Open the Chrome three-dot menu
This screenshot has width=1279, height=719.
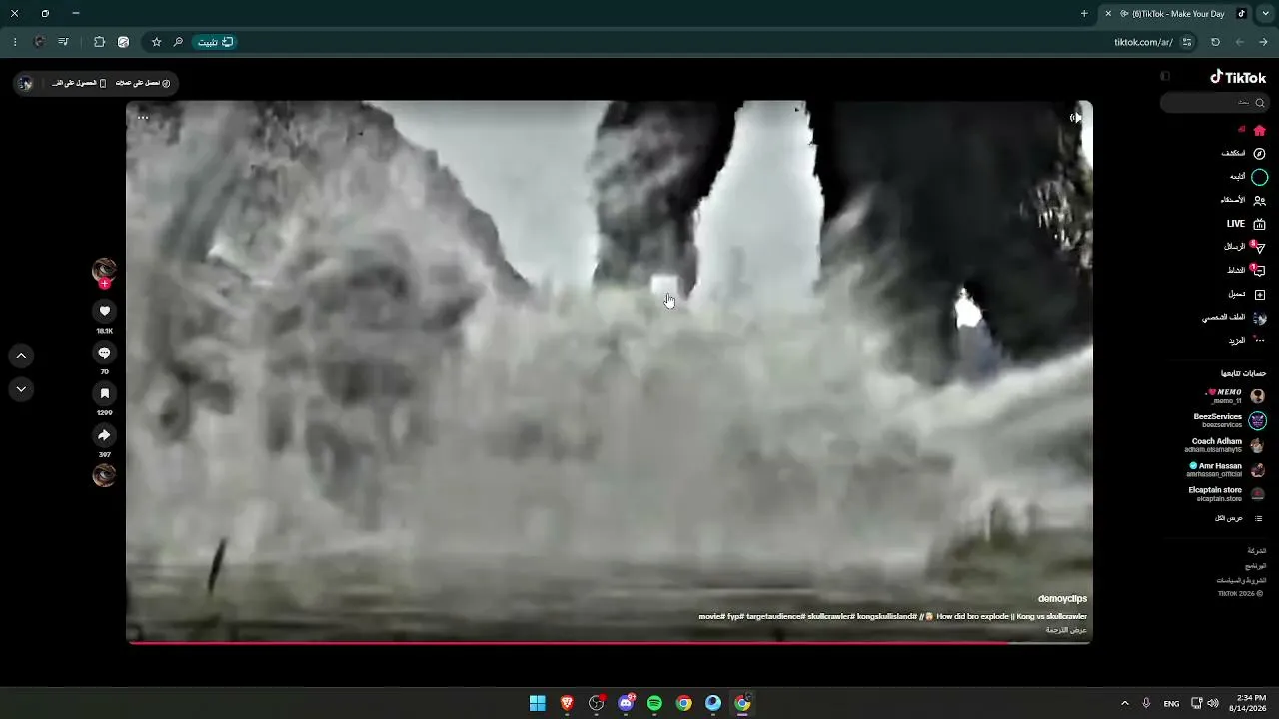[15, 42]
